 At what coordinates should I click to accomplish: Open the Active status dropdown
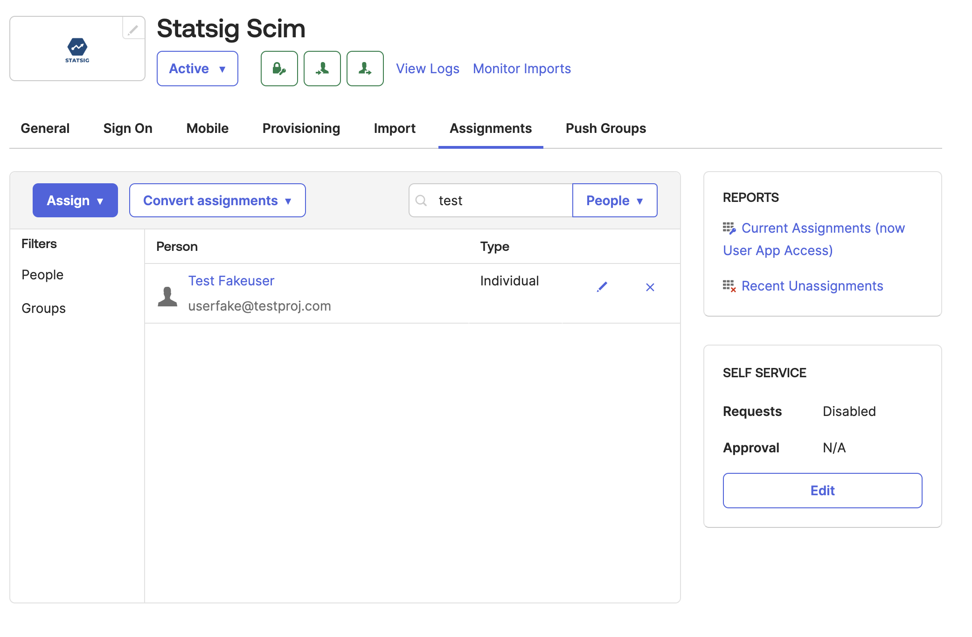click(197, 69)
